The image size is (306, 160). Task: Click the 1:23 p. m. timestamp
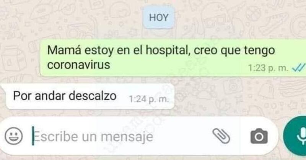click(268, 68)
